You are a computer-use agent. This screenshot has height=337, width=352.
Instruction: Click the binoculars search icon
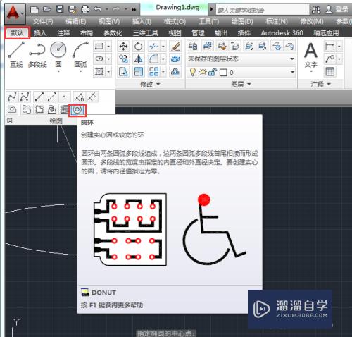316,10
